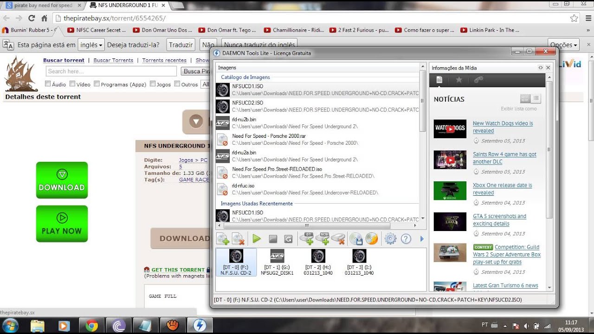Click the Traduzir button in Chrome
The image size is (594, 334).
[x=181, y=45]
